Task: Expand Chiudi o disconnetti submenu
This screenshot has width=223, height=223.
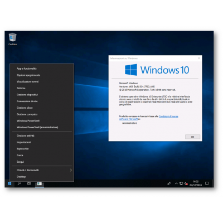Action: 42,170
